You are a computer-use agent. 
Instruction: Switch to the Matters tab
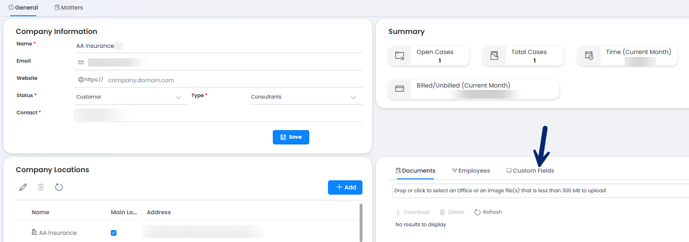[69, 8]
